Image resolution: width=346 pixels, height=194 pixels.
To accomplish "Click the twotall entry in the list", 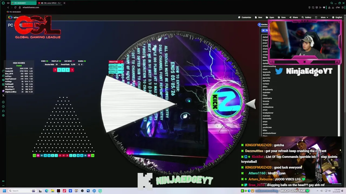I will 266,104.
